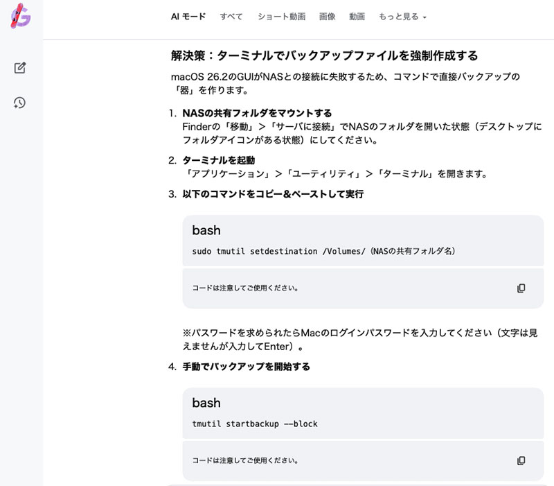Click the ターミナルを起動 step title
This screenshot has width=554, height=486.
pos(218,160)
